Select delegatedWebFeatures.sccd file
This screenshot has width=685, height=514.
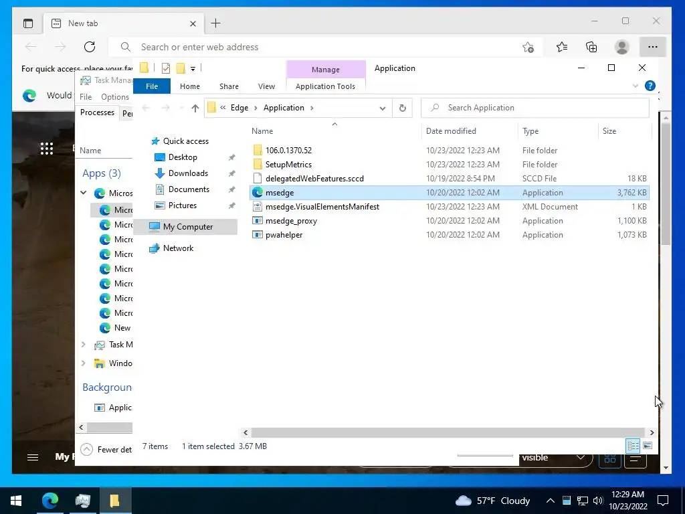pos(449,178)
